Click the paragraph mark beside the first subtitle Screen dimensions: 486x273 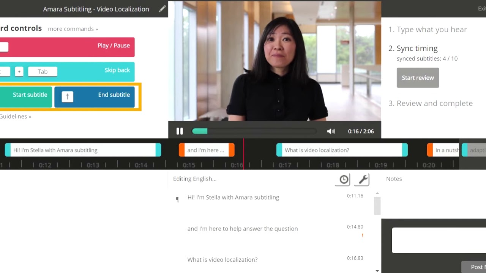pyautogui.click(x=177, y=199)
